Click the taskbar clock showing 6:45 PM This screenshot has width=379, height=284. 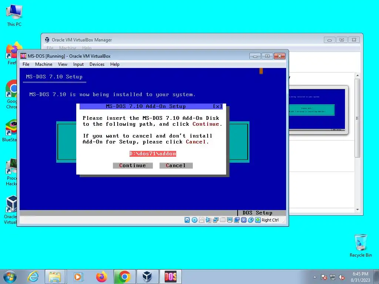pos(360,277)
